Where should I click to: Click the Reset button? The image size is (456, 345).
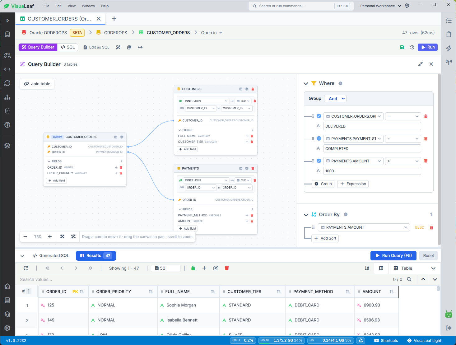428,255
